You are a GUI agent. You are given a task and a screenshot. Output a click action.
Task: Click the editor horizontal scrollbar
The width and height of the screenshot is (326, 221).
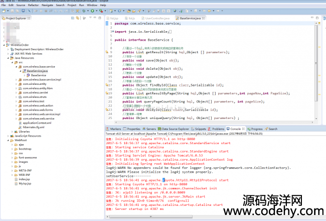[x=214, y=123]
